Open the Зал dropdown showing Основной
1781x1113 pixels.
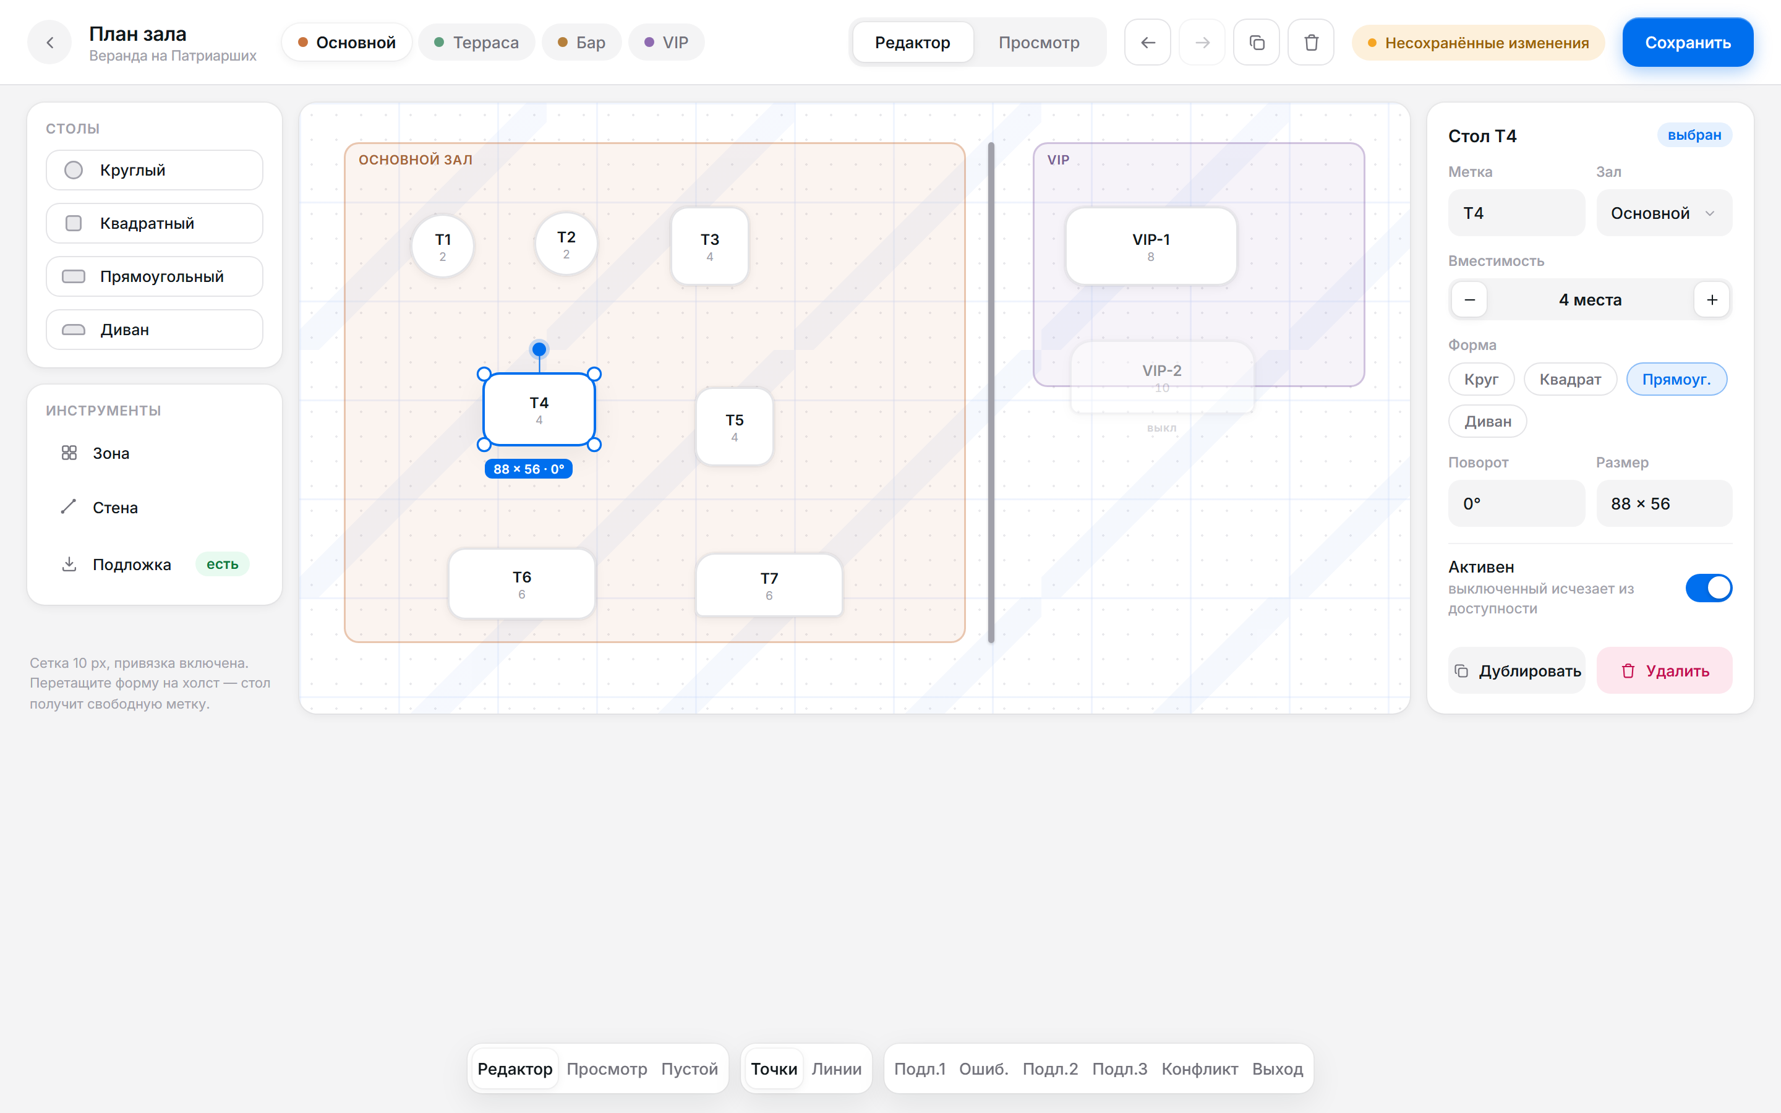tap(1664, 213)
